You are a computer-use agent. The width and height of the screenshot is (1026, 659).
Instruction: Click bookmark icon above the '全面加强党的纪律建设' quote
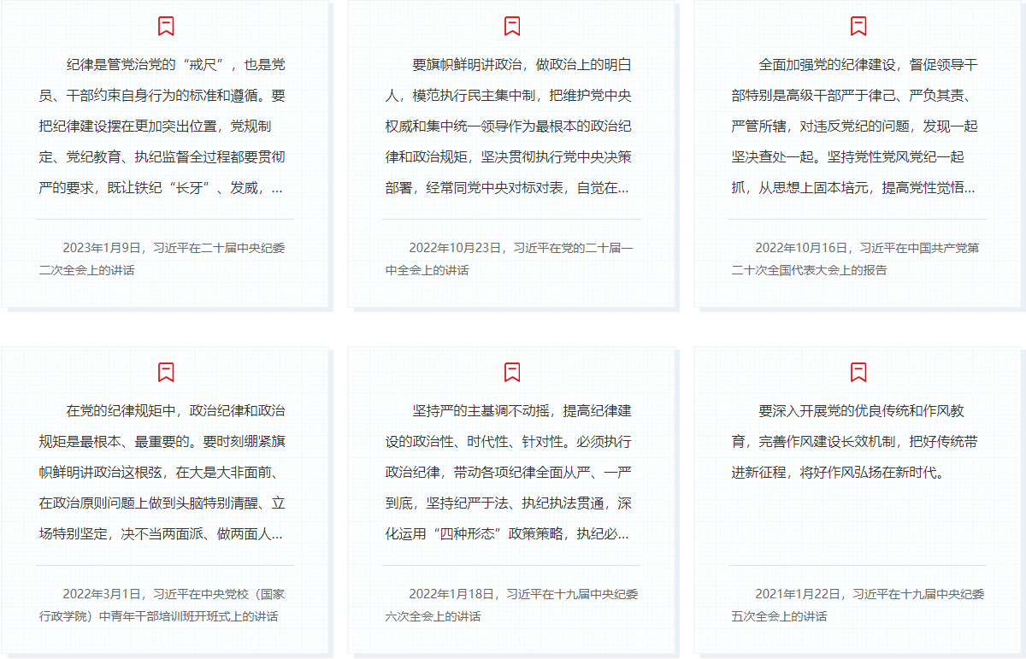point(858,26)
